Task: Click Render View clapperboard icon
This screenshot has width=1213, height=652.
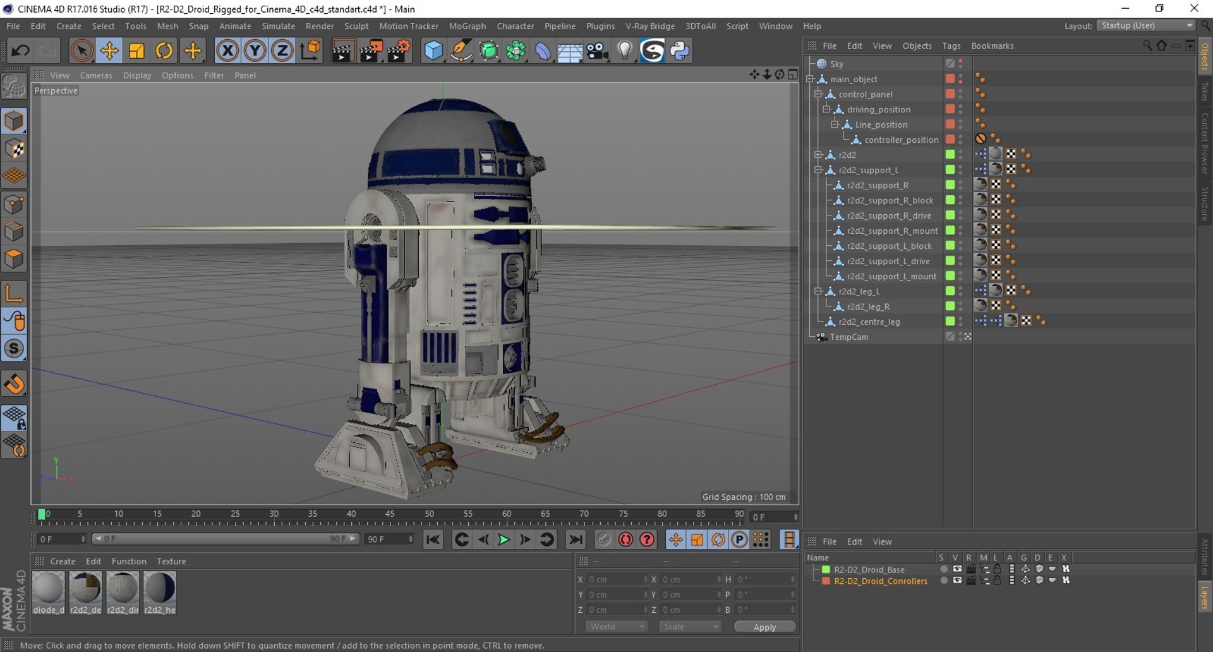Action: (343, 51)
